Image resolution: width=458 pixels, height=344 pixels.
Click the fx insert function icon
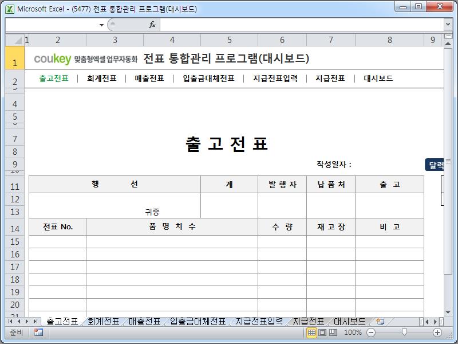click(152, 25)
